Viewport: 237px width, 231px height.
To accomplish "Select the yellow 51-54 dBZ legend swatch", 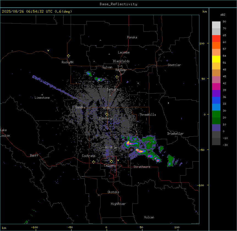I will click(x=216, y=59).
